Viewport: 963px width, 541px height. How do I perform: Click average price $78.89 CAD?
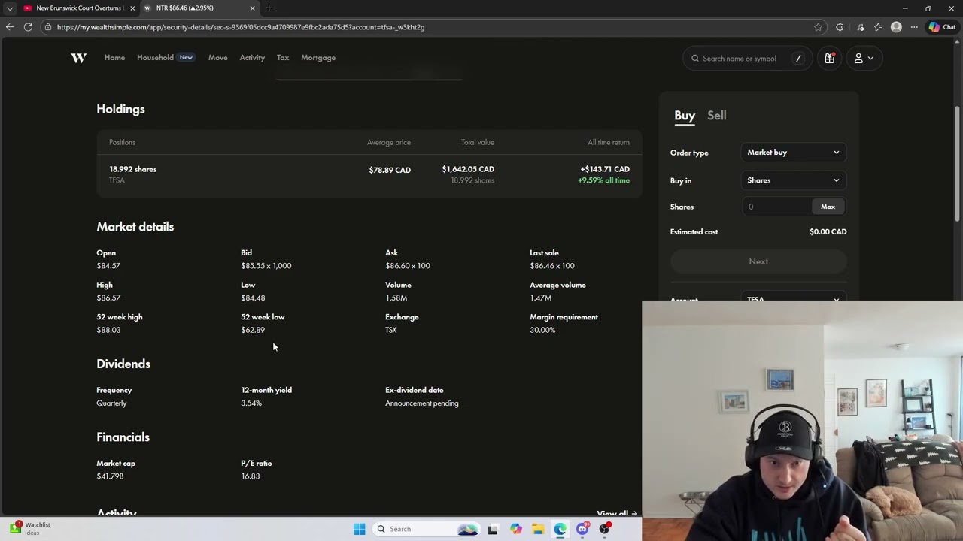[x=390, y=170]
